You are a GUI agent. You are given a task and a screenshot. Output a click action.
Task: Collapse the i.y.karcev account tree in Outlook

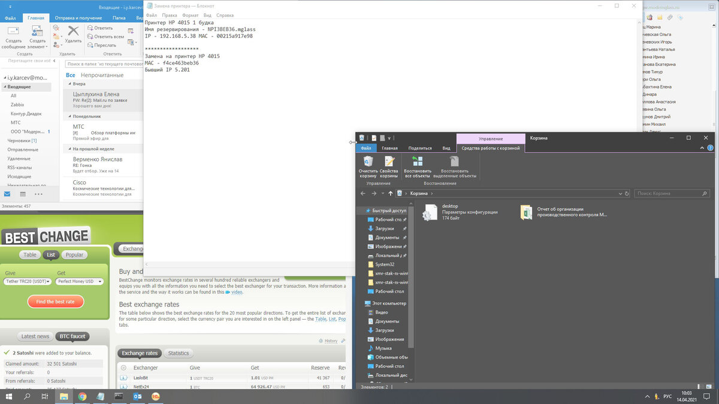pyautogui.click(x=4, y=78)
